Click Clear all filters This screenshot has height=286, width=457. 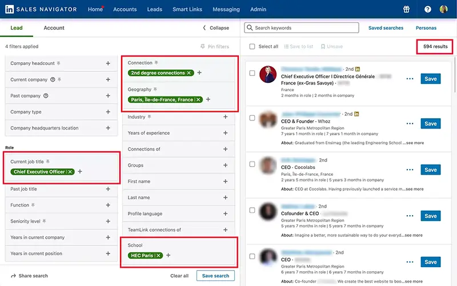[179, 276]
